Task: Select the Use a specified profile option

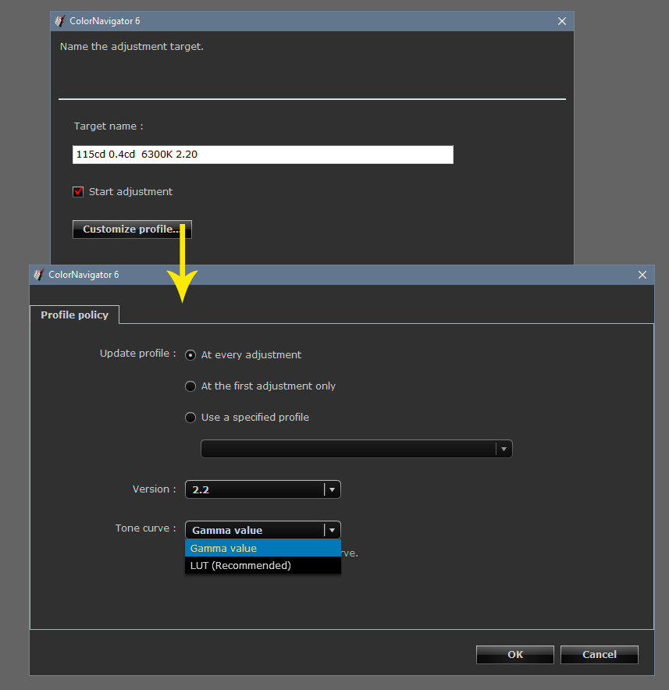Action: click(190, 417)
